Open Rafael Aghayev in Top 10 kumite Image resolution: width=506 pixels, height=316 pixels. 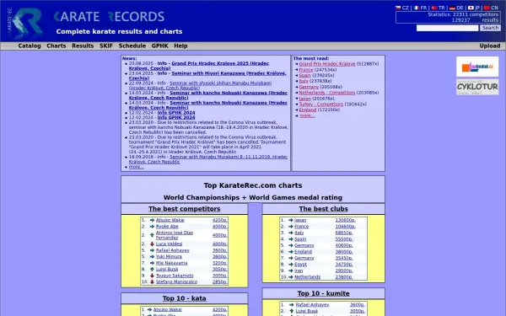point(312,304)
